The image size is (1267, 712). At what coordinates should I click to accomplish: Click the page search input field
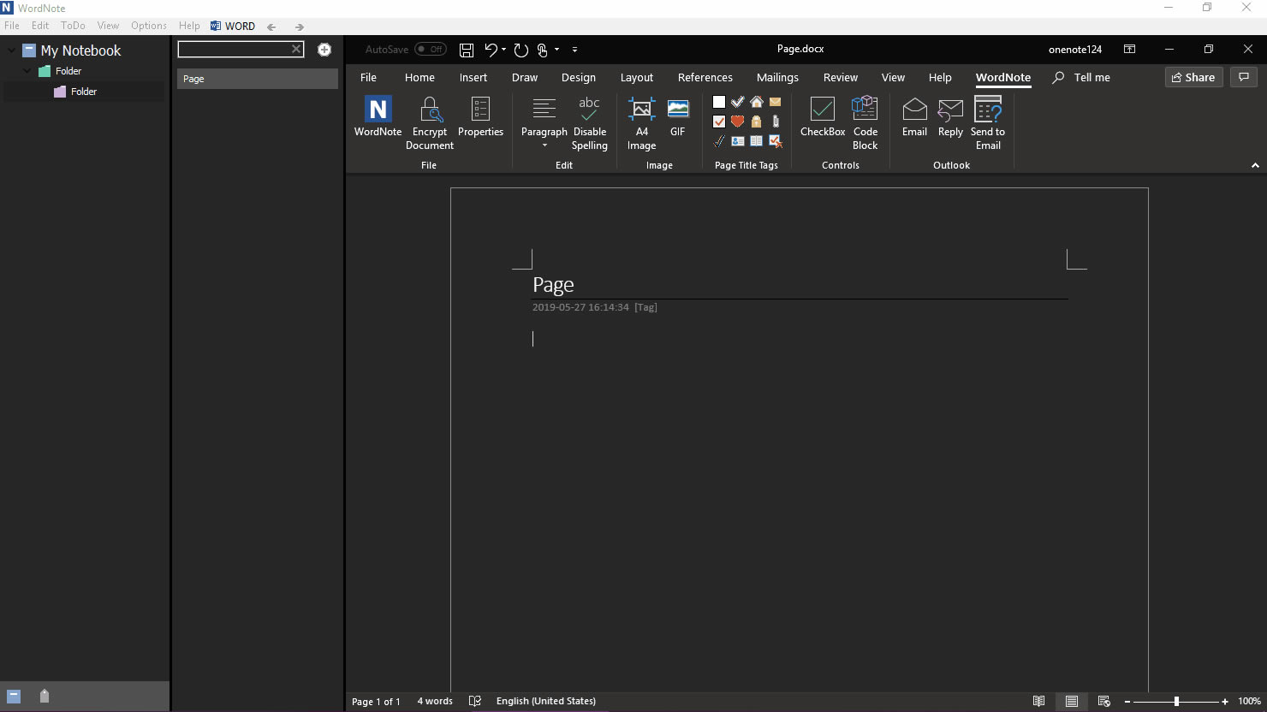234,50
